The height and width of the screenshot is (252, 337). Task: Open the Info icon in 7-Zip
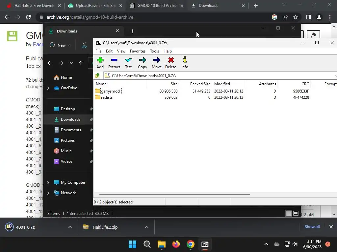[185, 63]
